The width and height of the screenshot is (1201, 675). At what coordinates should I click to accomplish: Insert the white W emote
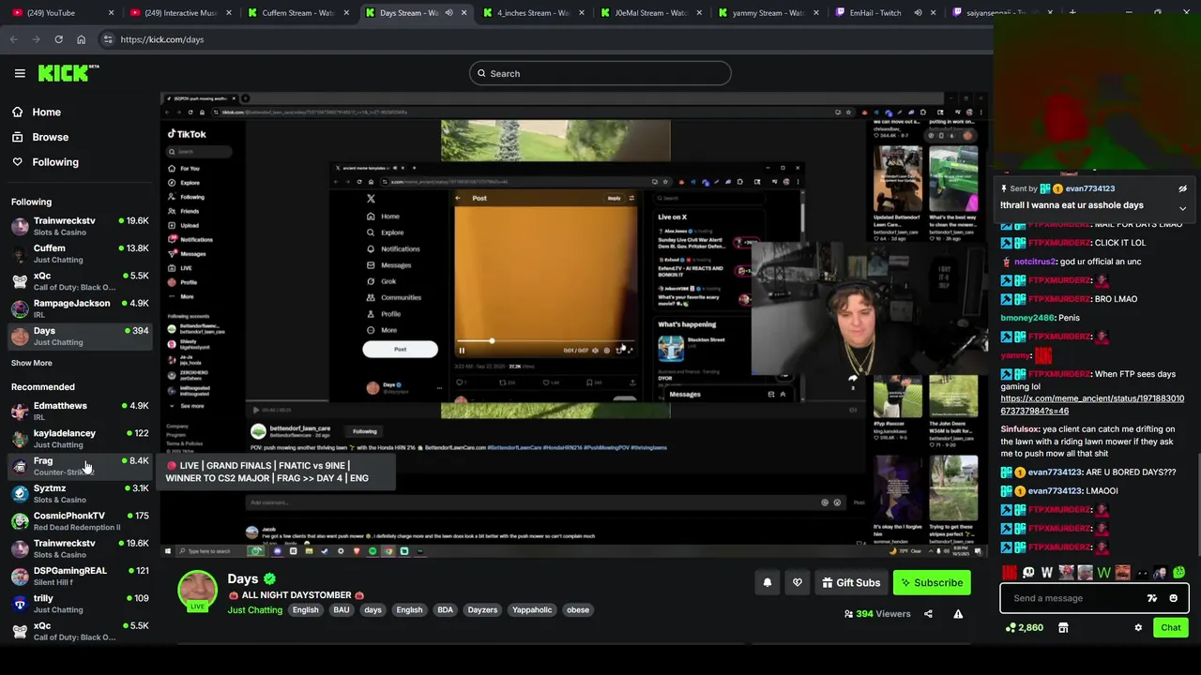[x=1047, y=572]
